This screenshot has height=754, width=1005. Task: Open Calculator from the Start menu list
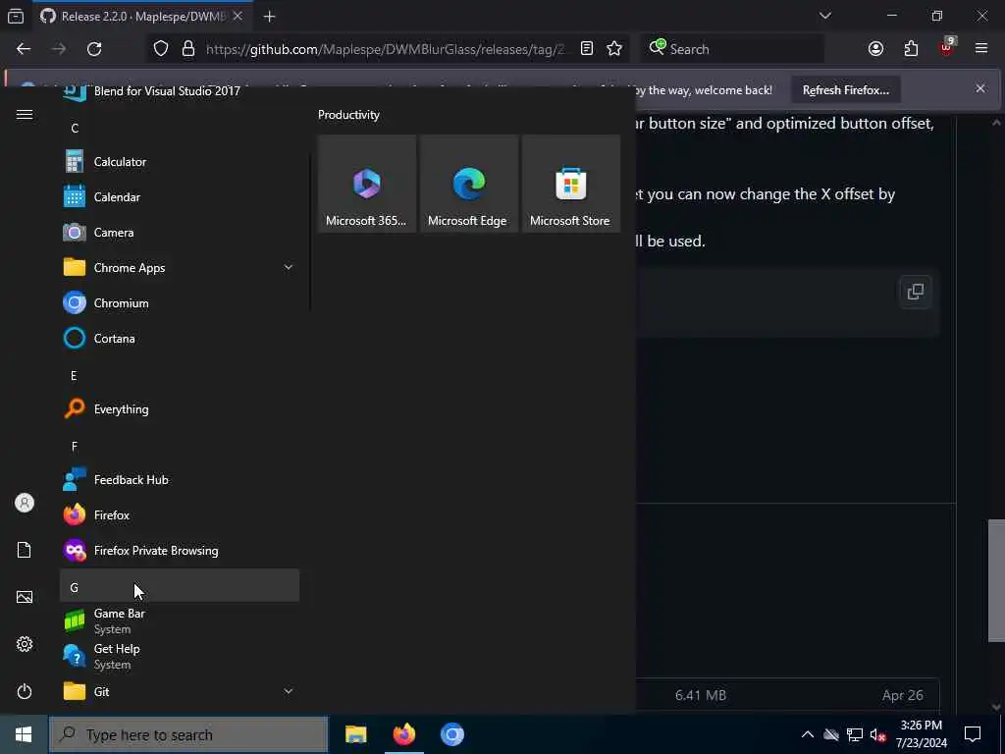tap(180, 162)
